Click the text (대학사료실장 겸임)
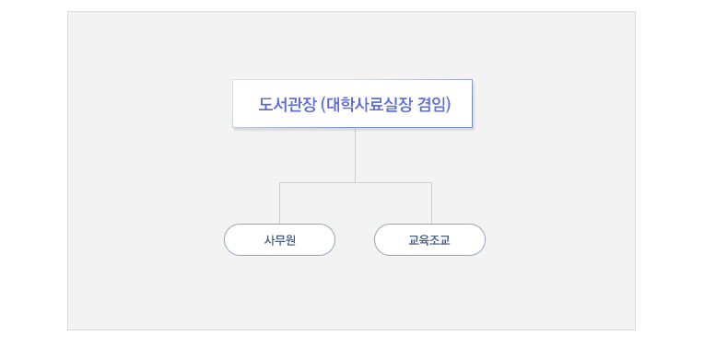This screenshot has height=346, width=704. (x=386, y=105)
